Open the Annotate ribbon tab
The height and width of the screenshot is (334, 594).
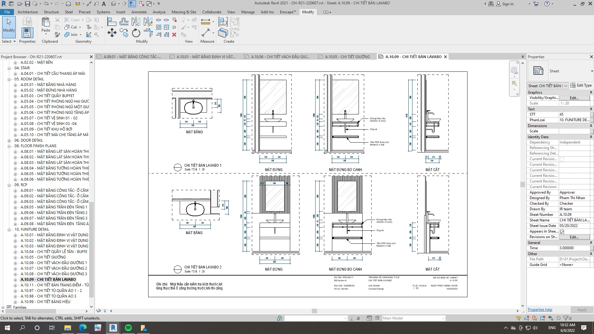coord(139,12)
